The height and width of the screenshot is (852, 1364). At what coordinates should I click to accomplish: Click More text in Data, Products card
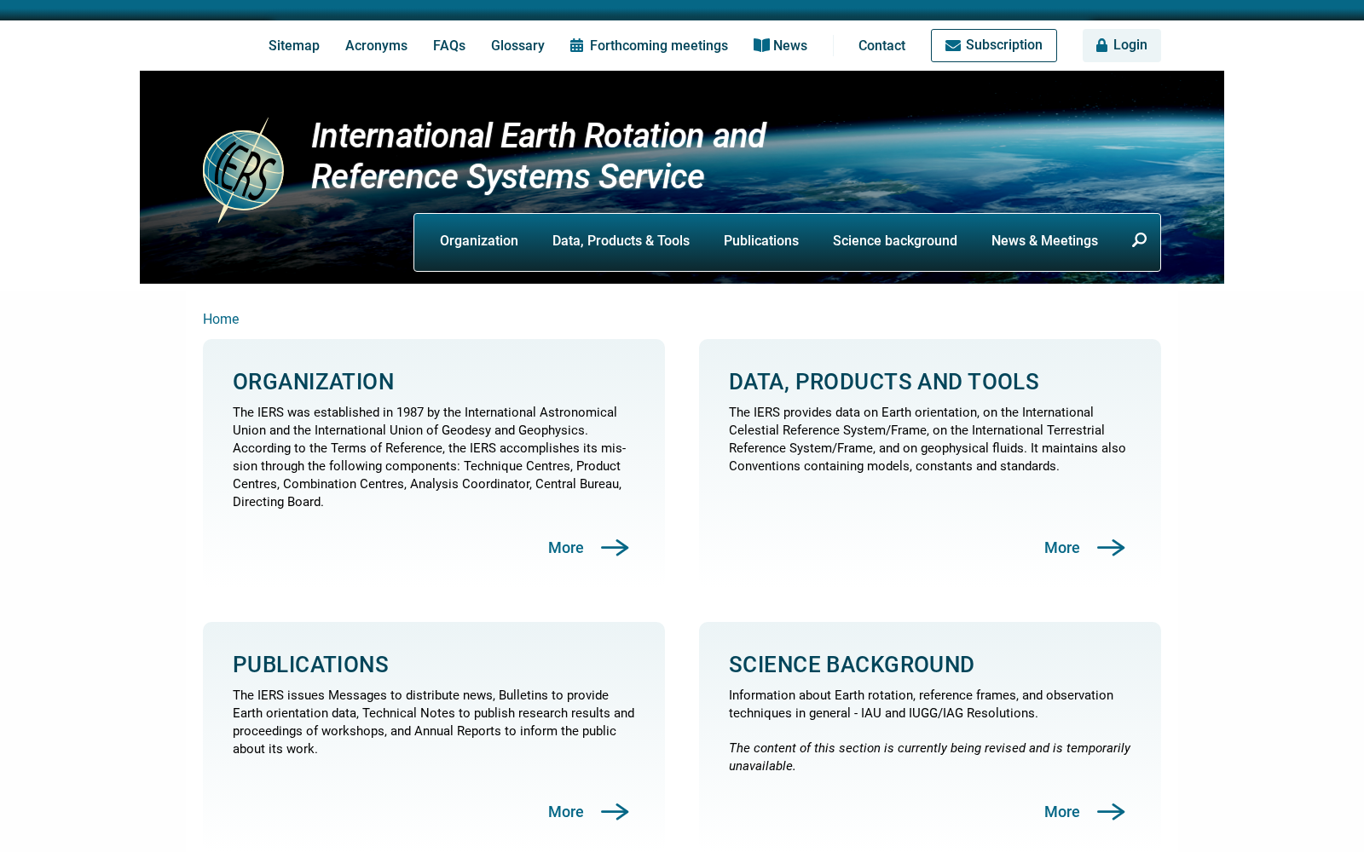[1062, 548]
